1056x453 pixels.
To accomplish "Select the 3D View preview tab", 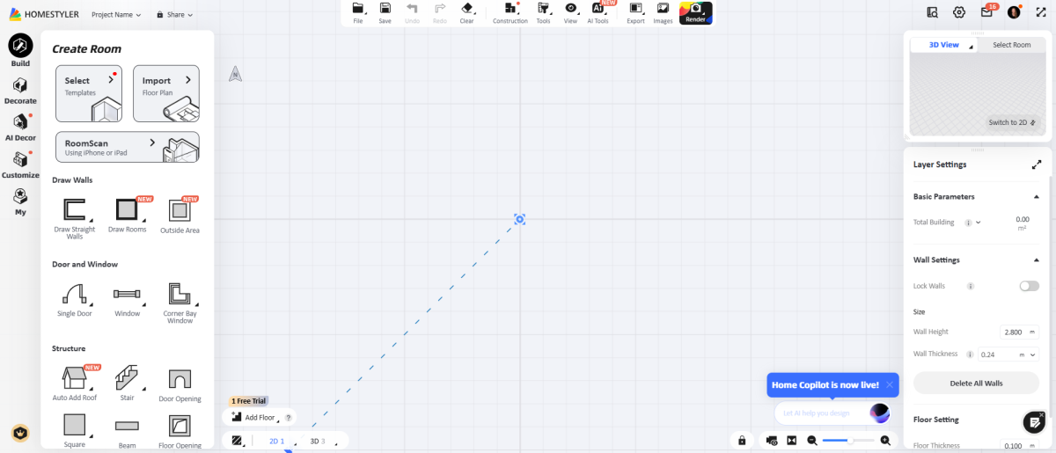I will [x=944, y=45].
